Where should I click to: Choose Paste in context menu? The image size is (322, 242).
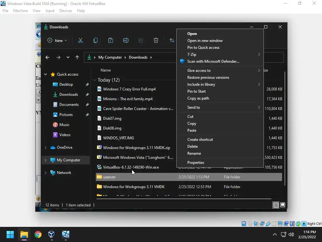[220, 130]
